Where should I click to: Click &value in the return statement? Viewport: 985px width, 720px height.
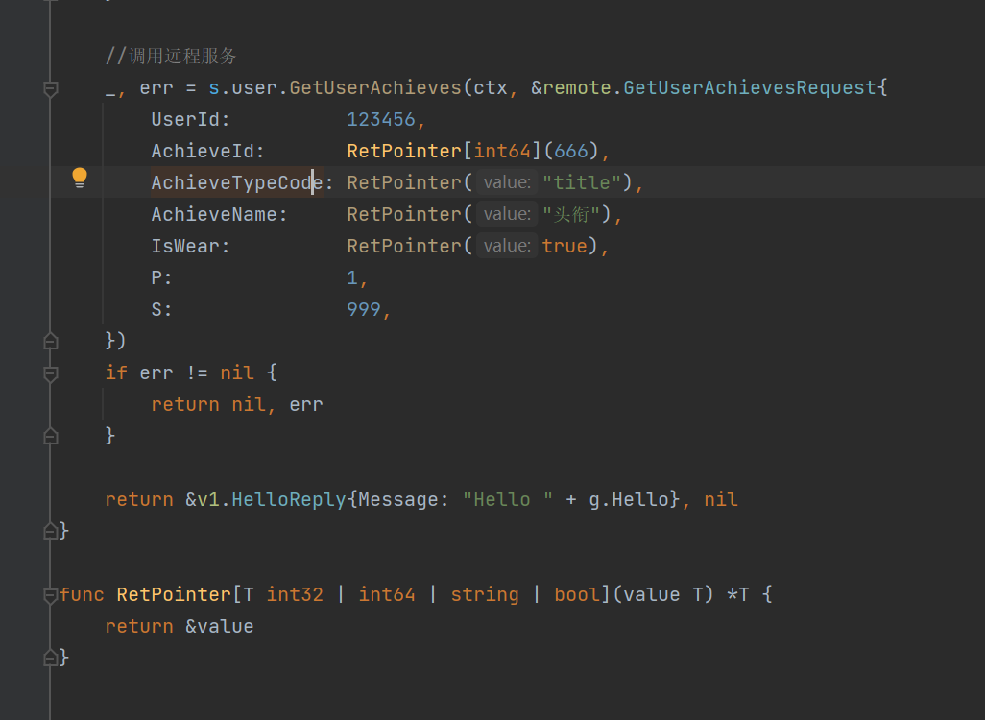pos(219,626)
